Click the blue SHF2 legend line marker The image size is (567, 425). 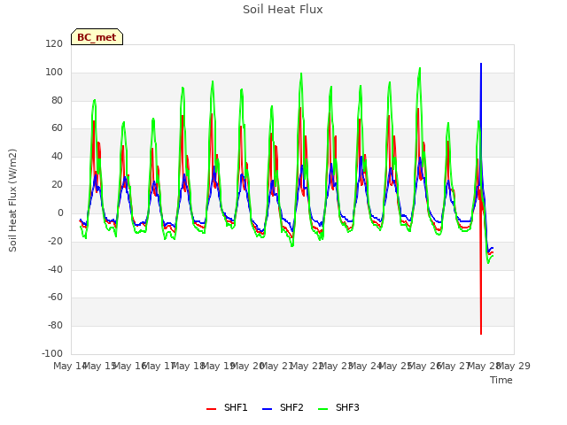click(267, 409)
